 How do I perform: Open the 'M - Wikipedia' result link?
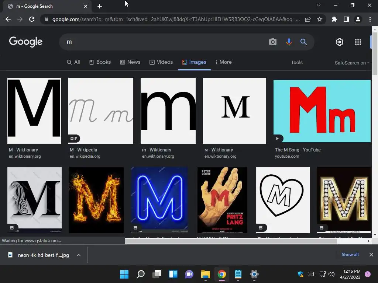[83, 150]
